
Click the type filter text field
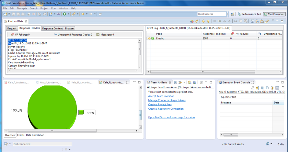[252, 97]
